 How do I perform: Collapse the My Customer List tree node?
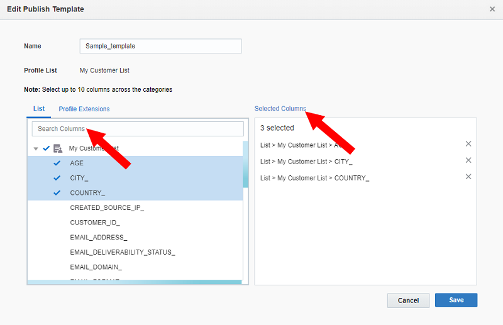click(x=36, y=149)
